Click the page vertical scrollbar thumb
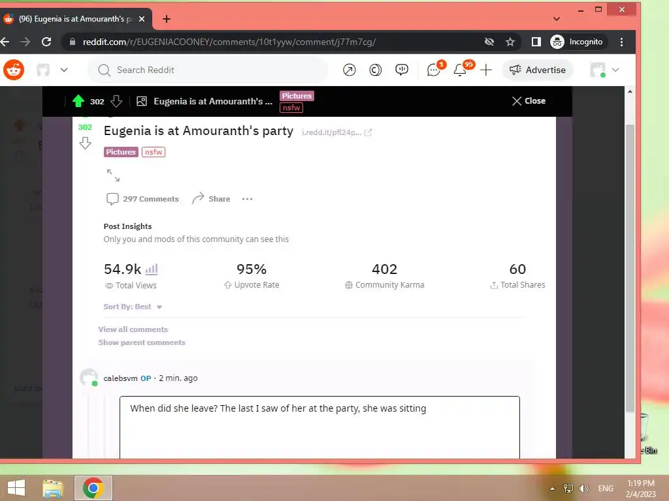Viewport: 669px width, 501px height. pyautogui.click(x=630, y=268)
